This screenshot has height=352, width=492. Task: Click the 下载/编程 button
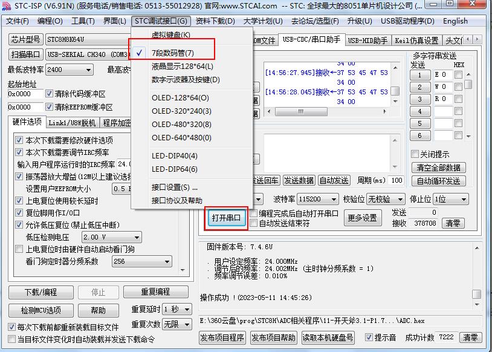[41, 292]
